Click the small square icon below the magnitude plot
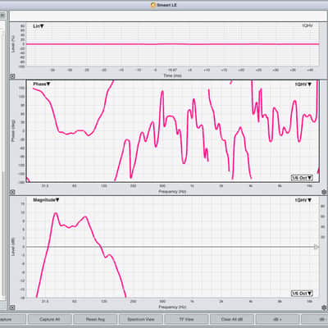Image resolution: width=328 pixels, height=328 pixels. 12,307
